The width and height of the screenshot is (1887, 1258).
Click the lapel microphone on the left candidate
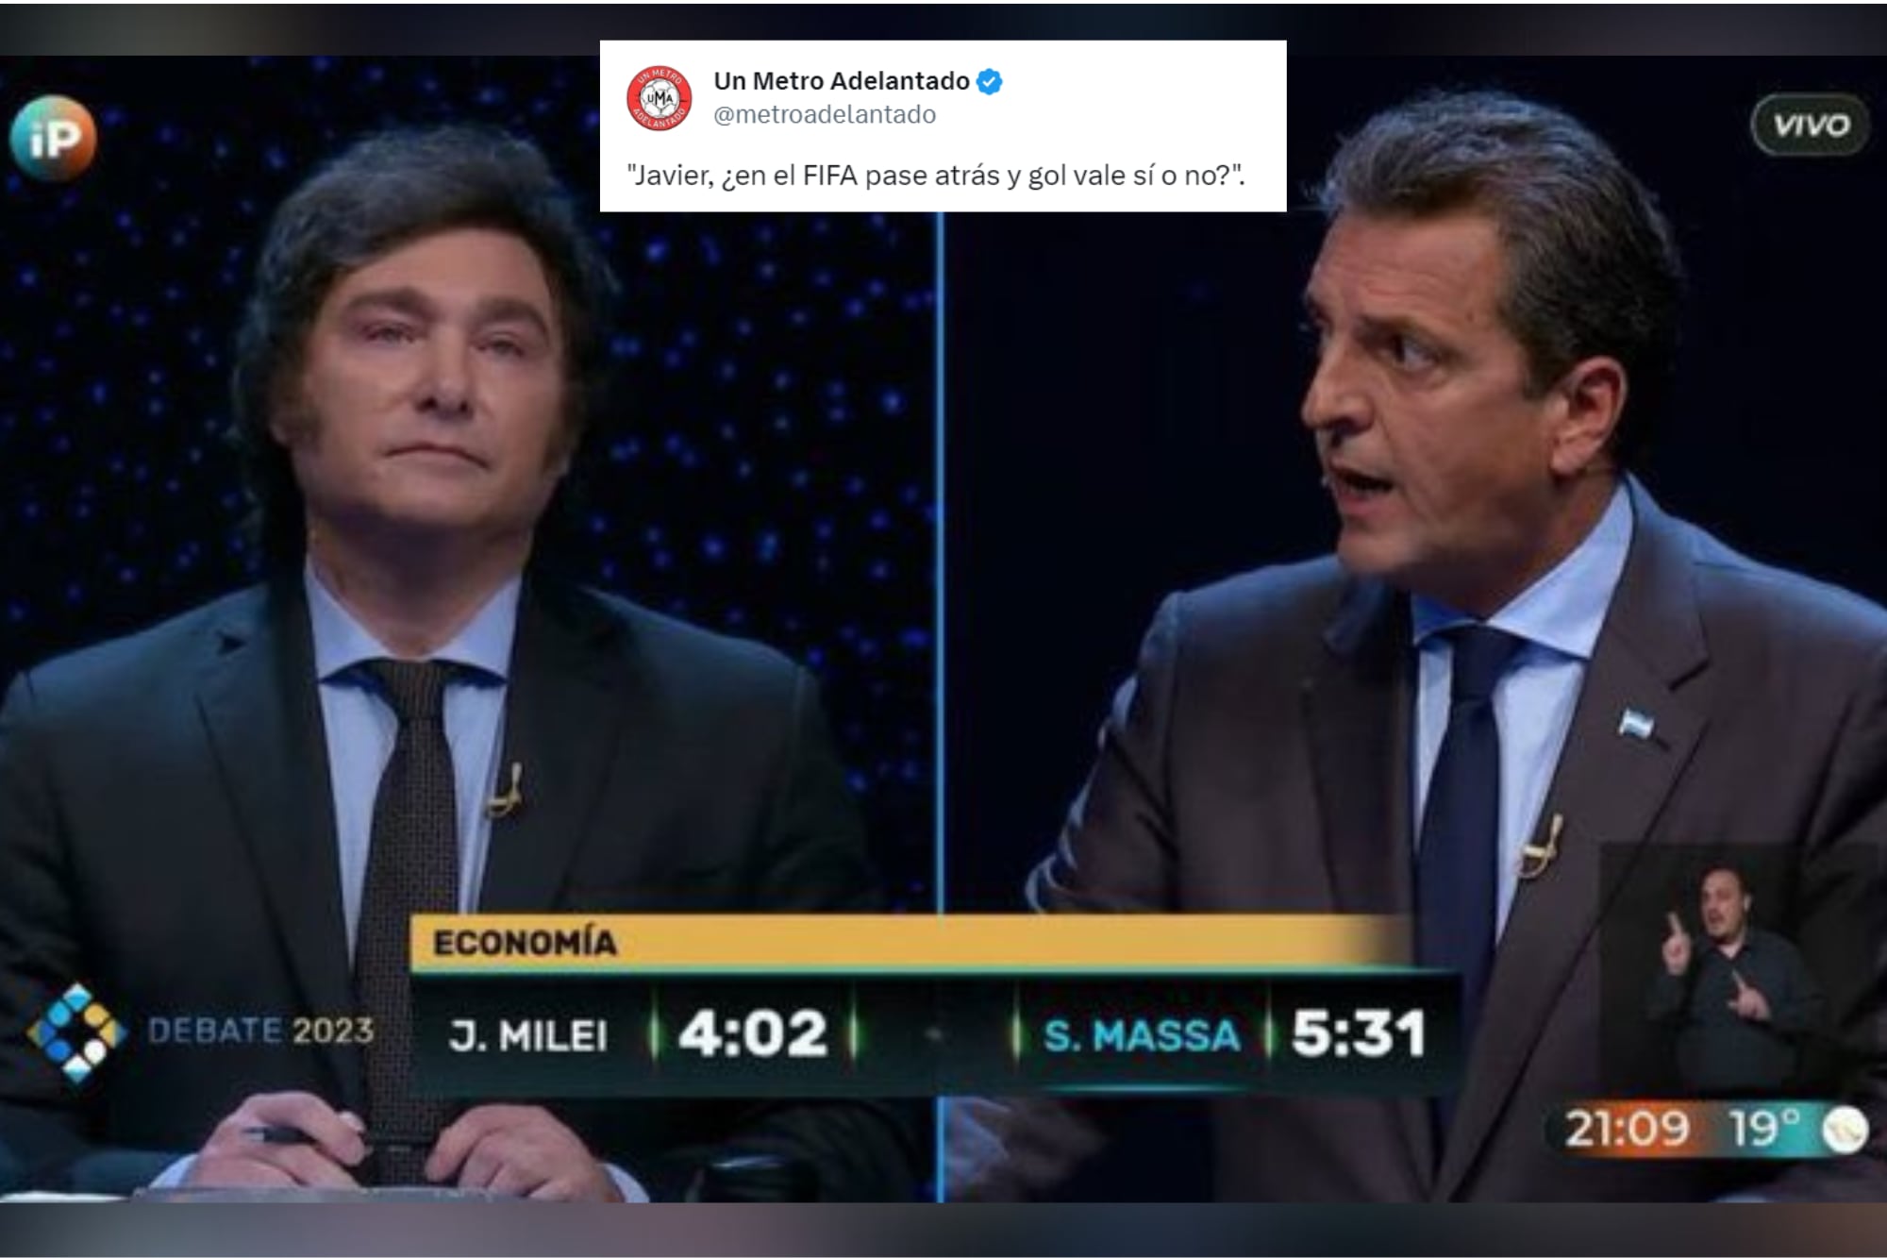coord(507,790)
